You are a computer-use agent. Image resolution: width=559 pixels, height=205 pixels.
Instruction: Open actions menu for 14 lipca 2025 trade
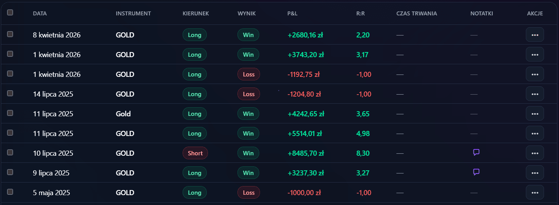click(x=535, y=94)
